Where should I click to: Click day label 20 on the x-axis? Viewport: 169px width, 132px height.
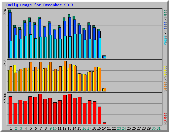(104, 128)
